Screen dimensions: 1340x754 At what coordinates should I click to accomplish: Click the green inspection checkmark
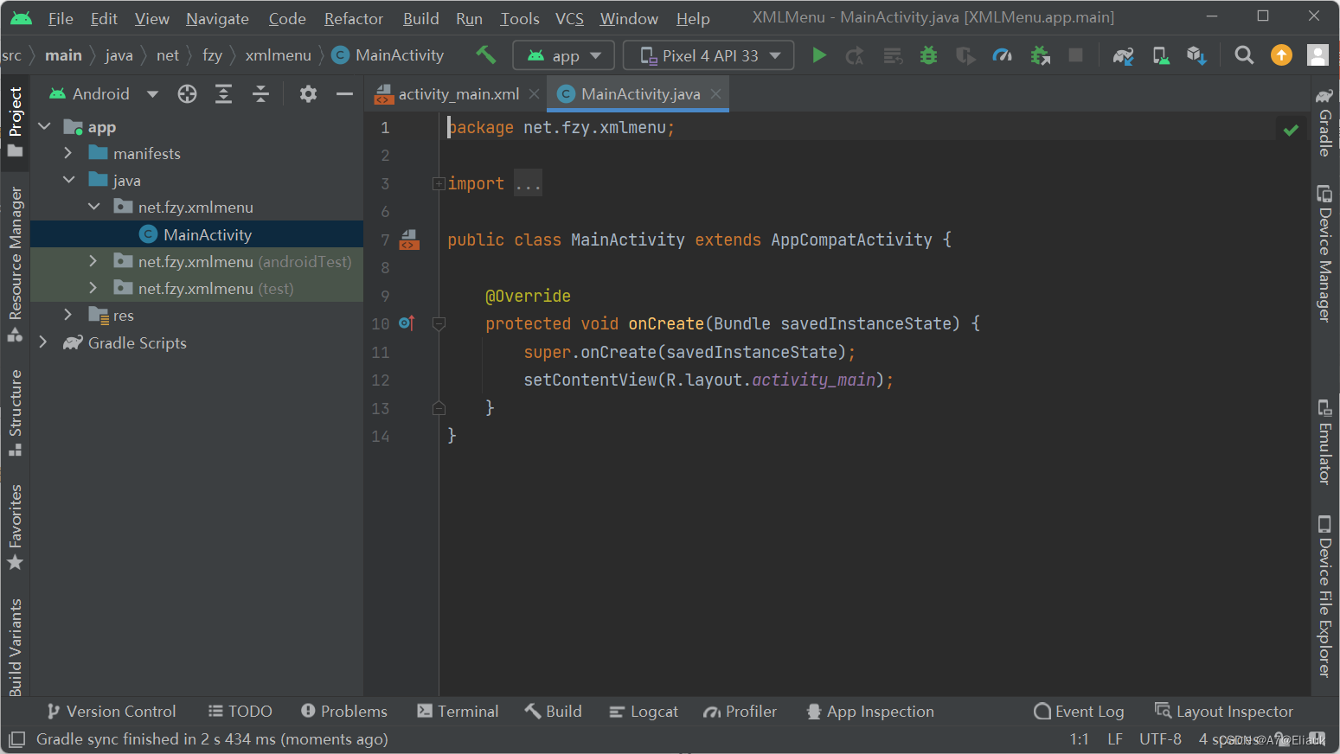click(x=1291, y=130)
